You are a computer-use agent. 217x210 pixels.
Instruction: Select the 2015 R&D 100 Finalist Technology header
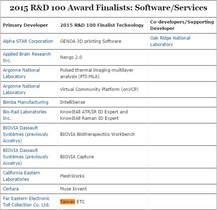(102, 25)
